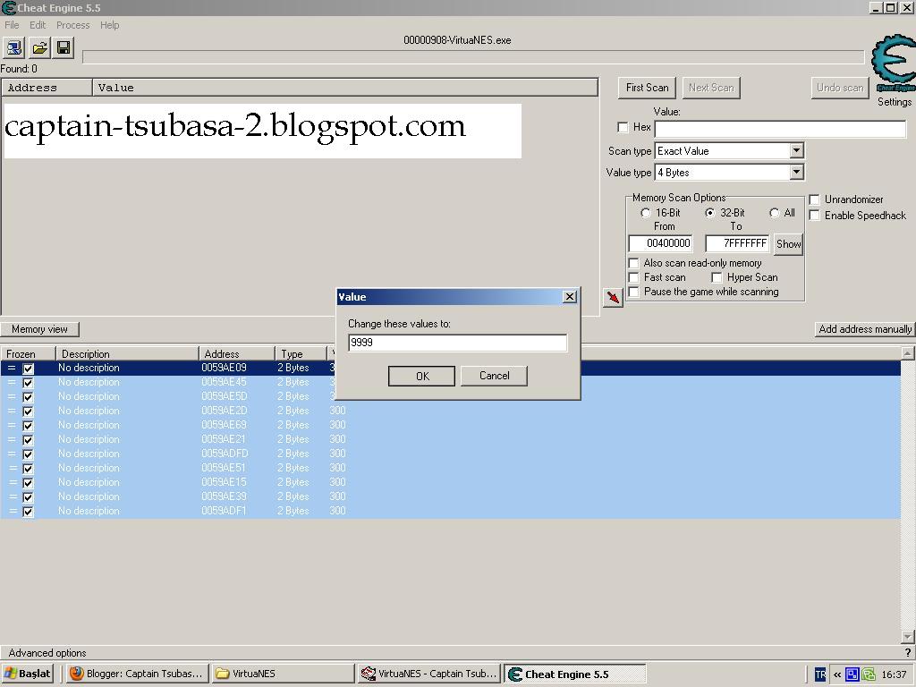Click the Type column header
916x687 pixels.
[x=301, y=354]
